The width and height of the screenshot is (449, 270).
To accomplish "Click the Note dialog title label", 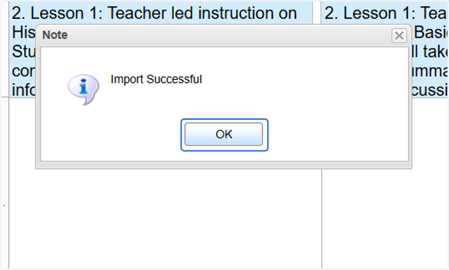I will (x=55, y=35).
